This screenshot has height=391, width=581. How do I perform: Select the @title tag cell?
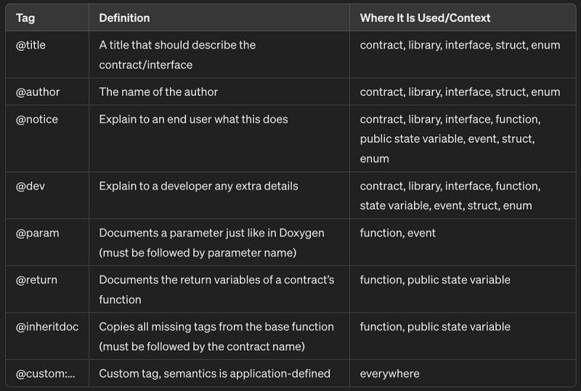pyautogui.click(x=31, y=45)
